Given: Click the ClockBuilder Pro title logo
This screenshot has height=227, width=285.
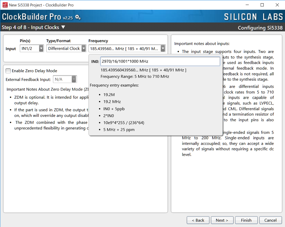Looking at the screenshot, I should click(x=31, y=17).
